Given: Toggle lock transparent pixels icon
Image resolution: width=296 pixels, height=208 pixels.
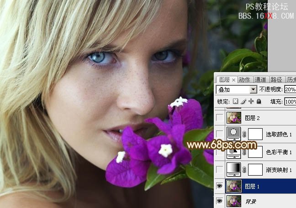Looking at the screenshot, I should 235,101.
